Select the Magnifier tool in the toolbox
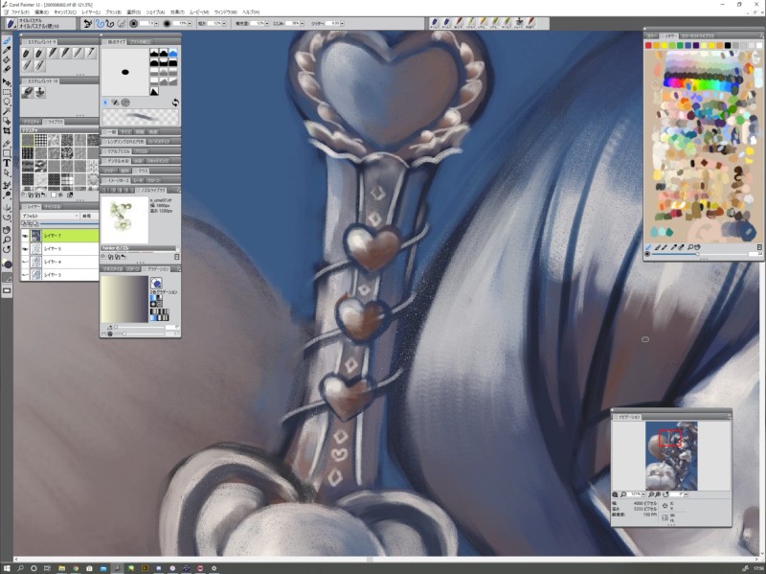Screen dimensions: 766x574 coord(7,240)
